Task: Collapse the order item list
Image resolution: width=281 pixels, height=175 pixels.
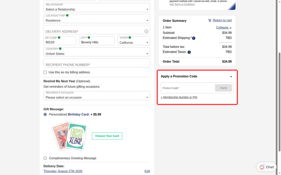Action: [224, 27]
